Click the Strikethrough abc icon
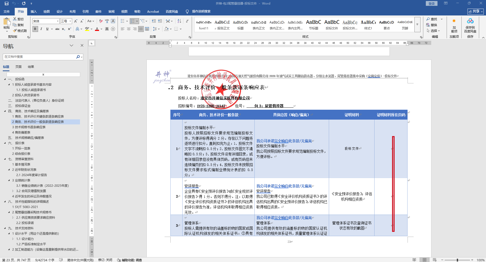486x262 pixels. (57, 29)
